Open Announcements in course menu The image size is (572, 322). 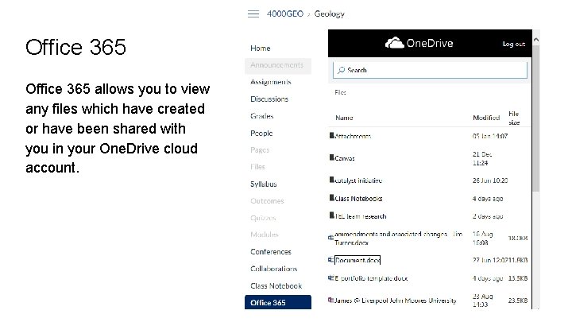pyautogui.click(x=277, y=65)
